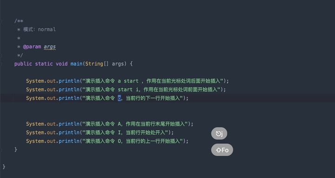Click the method's closing brace
The height and width of the screenshot is (178, 335).
16,150
